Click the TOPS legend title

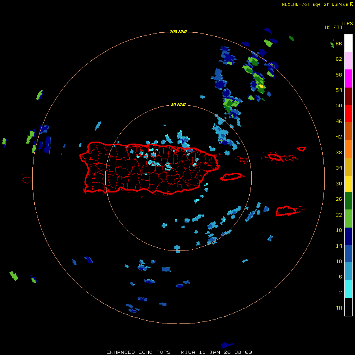pos(347,23)
